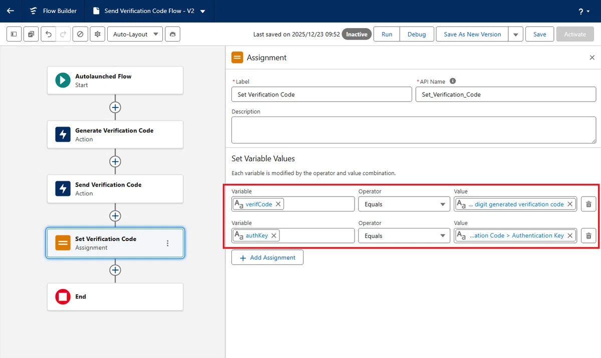The image size is (601, 358).
Task: Toggle the toolbox sidebar icon
Action: tap(14, 34)
